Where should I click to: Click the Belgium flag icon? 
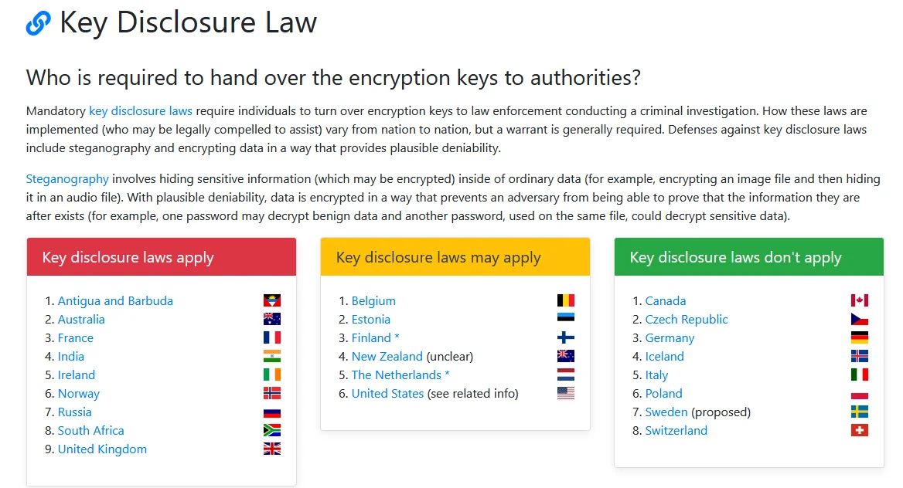point(565,300)
